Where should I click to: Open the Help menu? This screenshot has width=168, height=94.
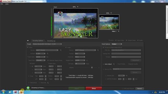7,4
